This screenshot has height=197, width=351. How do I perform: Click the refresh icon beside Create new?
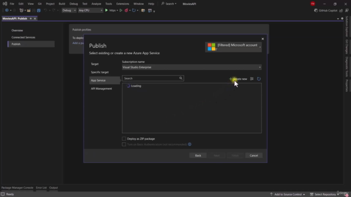pos(259,79)
